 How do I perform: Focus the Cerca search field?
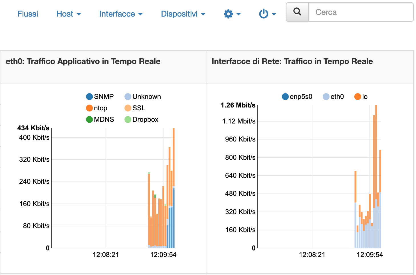[x=361, y=12]
